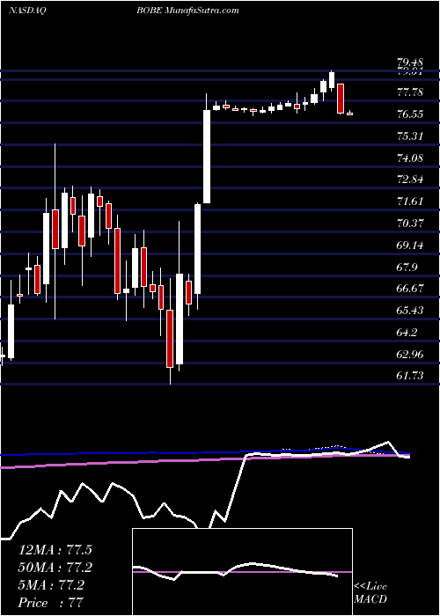440x616 pixels.
Task: Click the 77.78 price axis label
Action: click(410, 92)
